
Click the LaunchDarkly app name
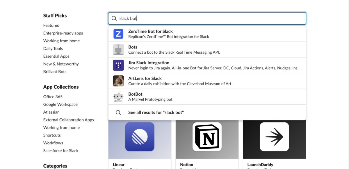(260, 165)
